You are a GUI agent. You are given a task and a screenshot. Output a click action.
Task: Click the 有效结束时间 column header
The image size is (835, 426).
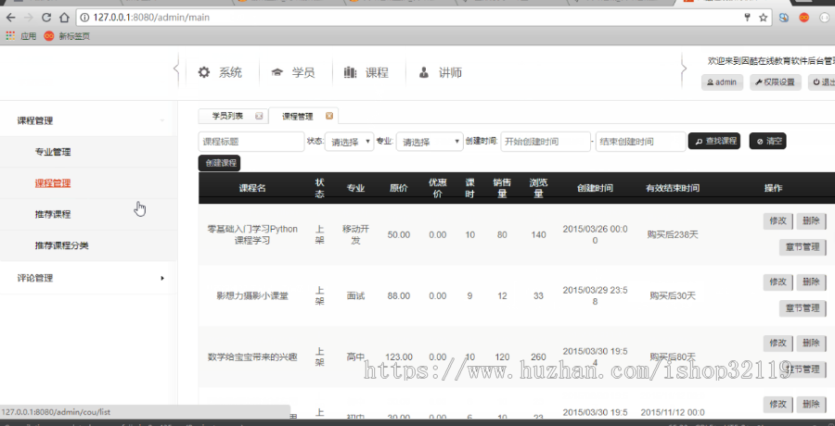pos(673,188)
